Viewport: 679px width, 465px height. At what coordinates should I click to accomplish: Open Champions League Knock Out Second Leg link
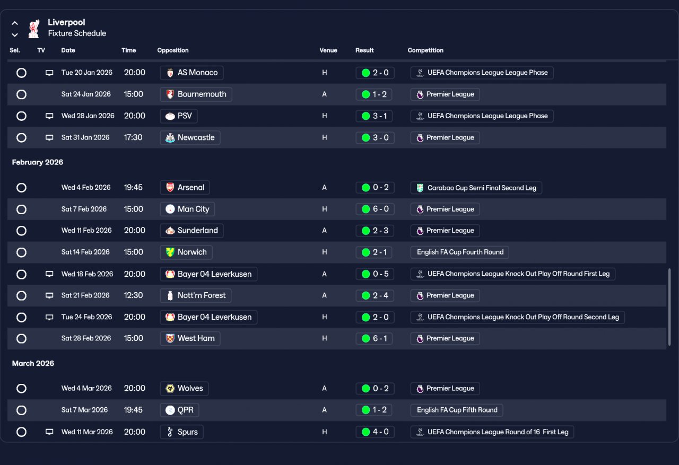pos(518,317)
